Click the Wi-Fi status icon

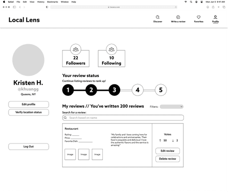[186, 2]
